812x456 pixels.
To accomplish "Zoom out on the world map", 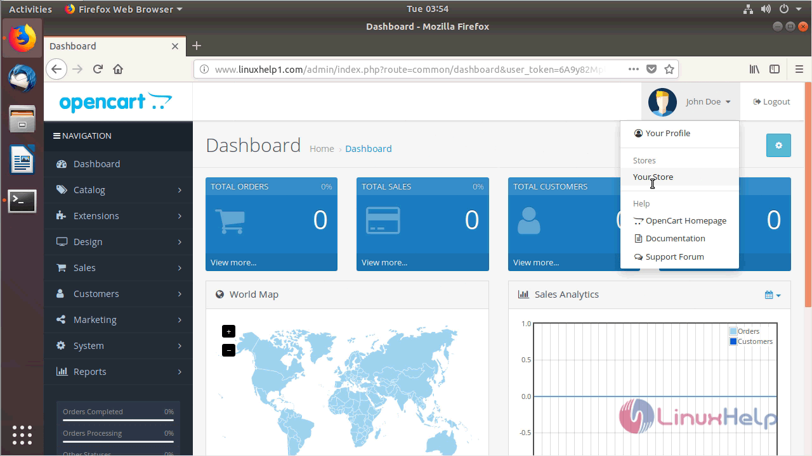I will coord(228,350).
